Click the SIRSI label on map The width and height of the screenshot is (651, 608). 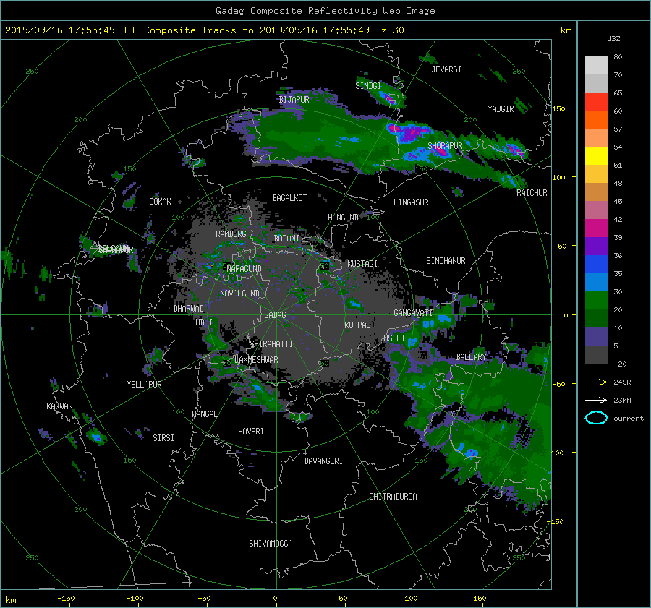tap(163, 438)
